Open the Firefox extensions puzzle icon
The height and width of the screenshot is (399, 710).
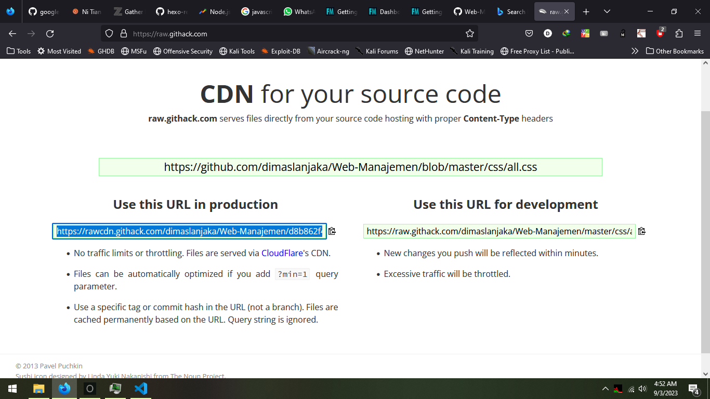679,34
